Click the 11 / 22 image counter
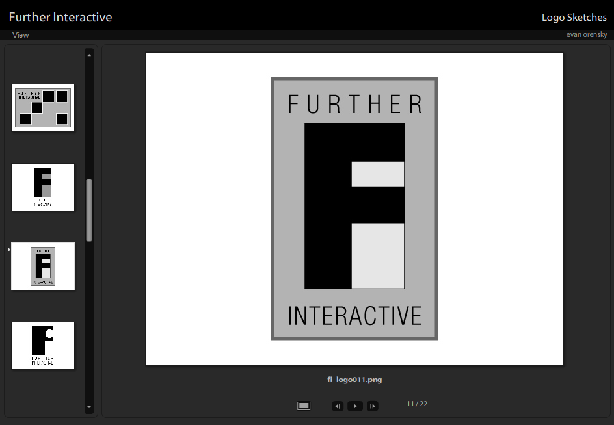614x425 pixels. pyautogui.click(x=417, y=404)
